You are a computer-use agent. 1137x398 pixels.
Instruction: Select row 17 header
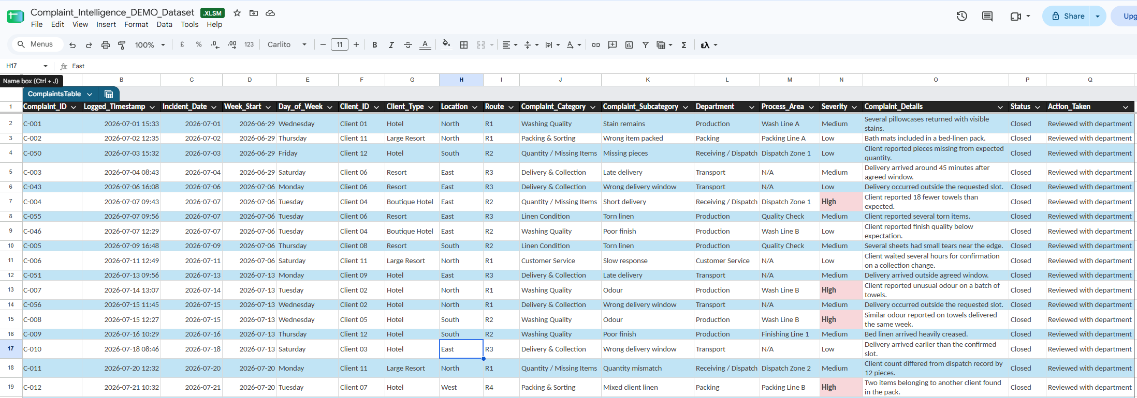click(11, 349)
